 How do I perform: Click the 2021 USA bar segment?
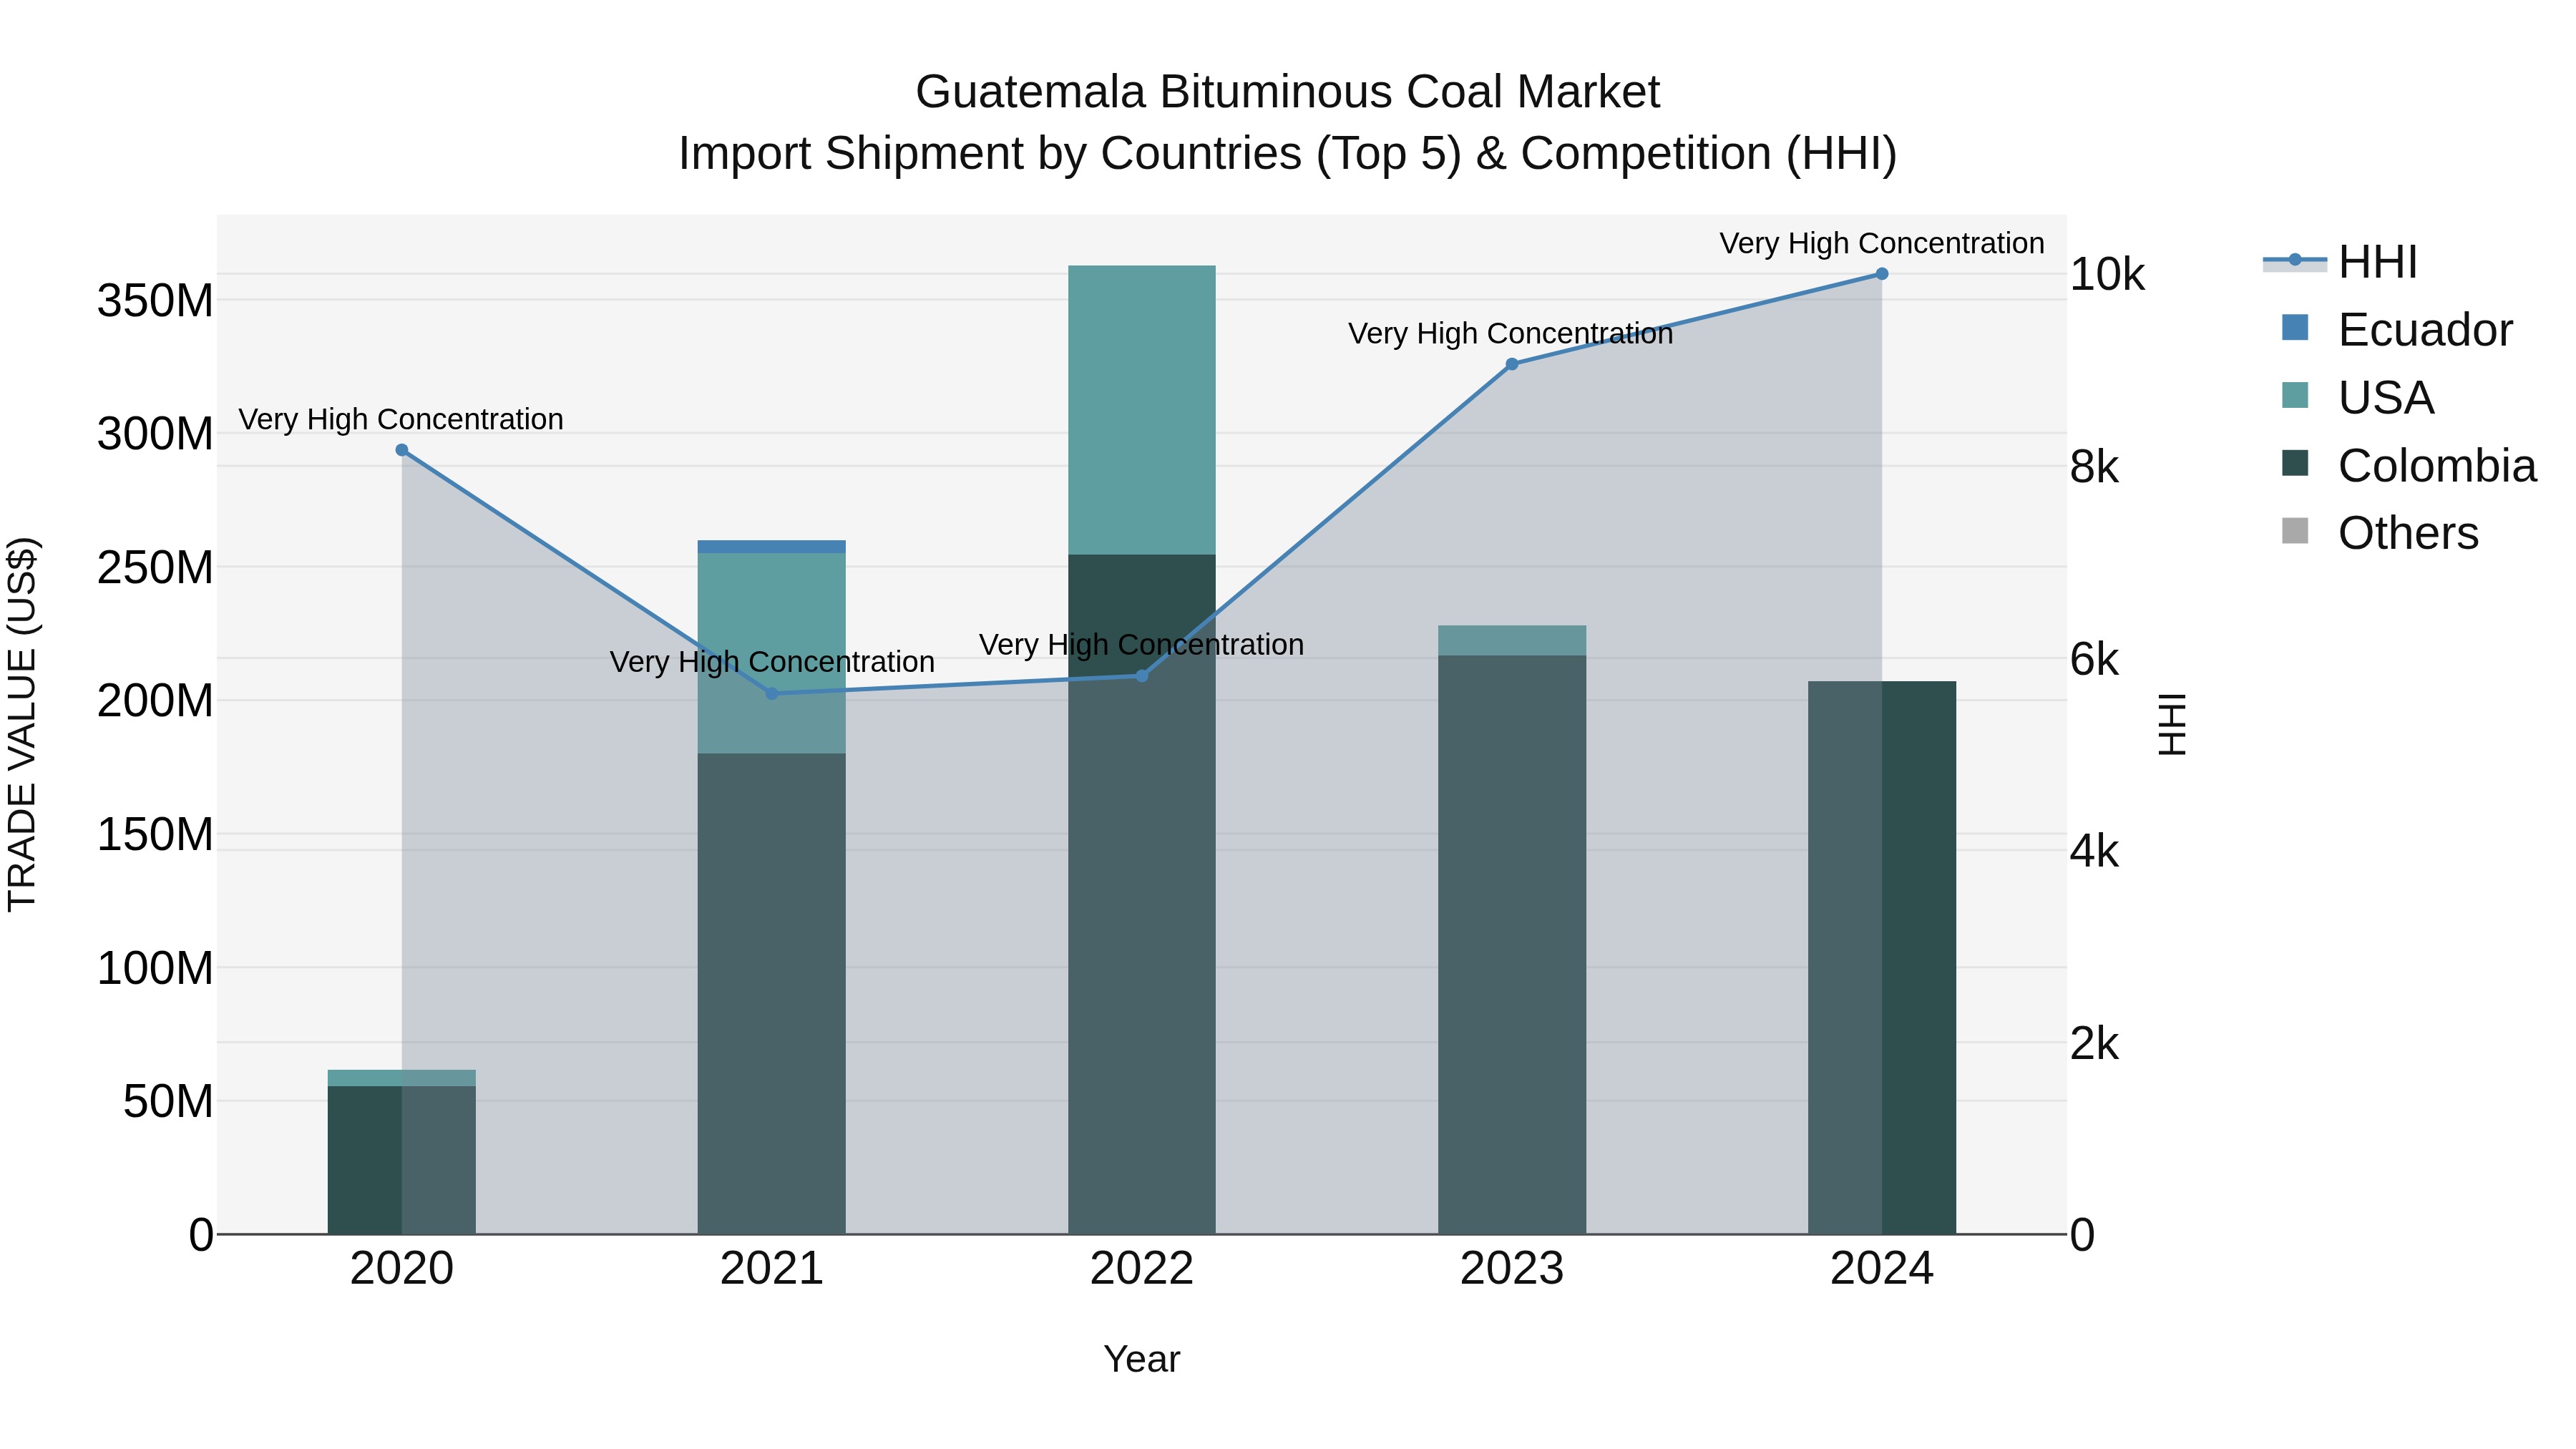[772, 653]
